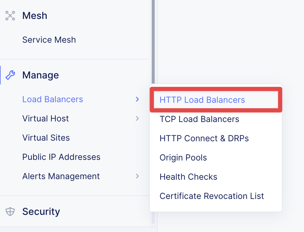Open Public IP Addresses
Image resolution: width=304 pixels, height=232 pixels.
(x=61, y=157)
